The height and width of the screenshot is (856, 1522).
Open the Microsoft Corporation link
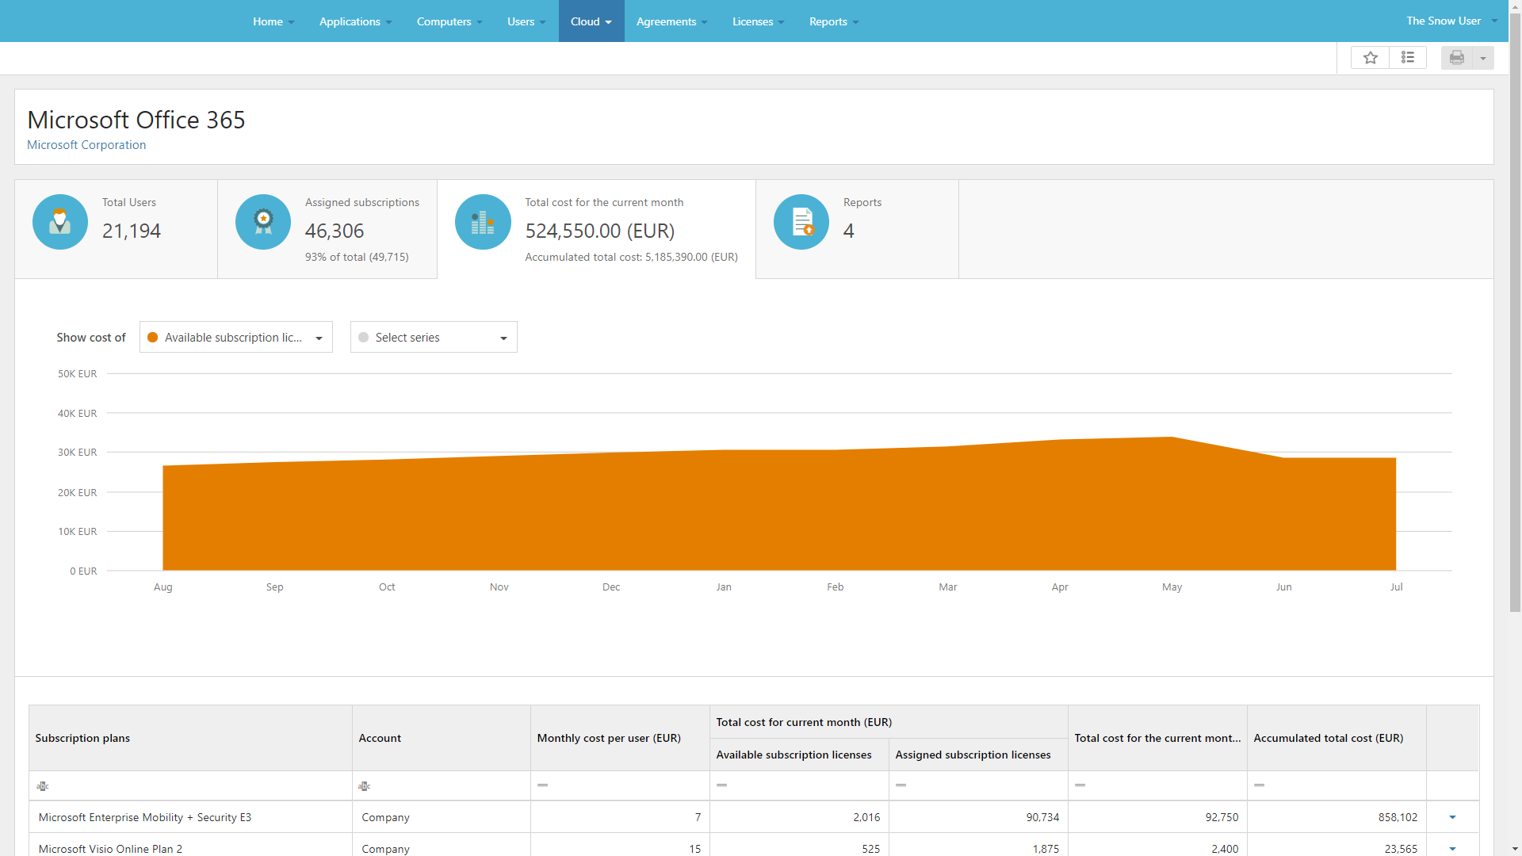click(86, 145)
